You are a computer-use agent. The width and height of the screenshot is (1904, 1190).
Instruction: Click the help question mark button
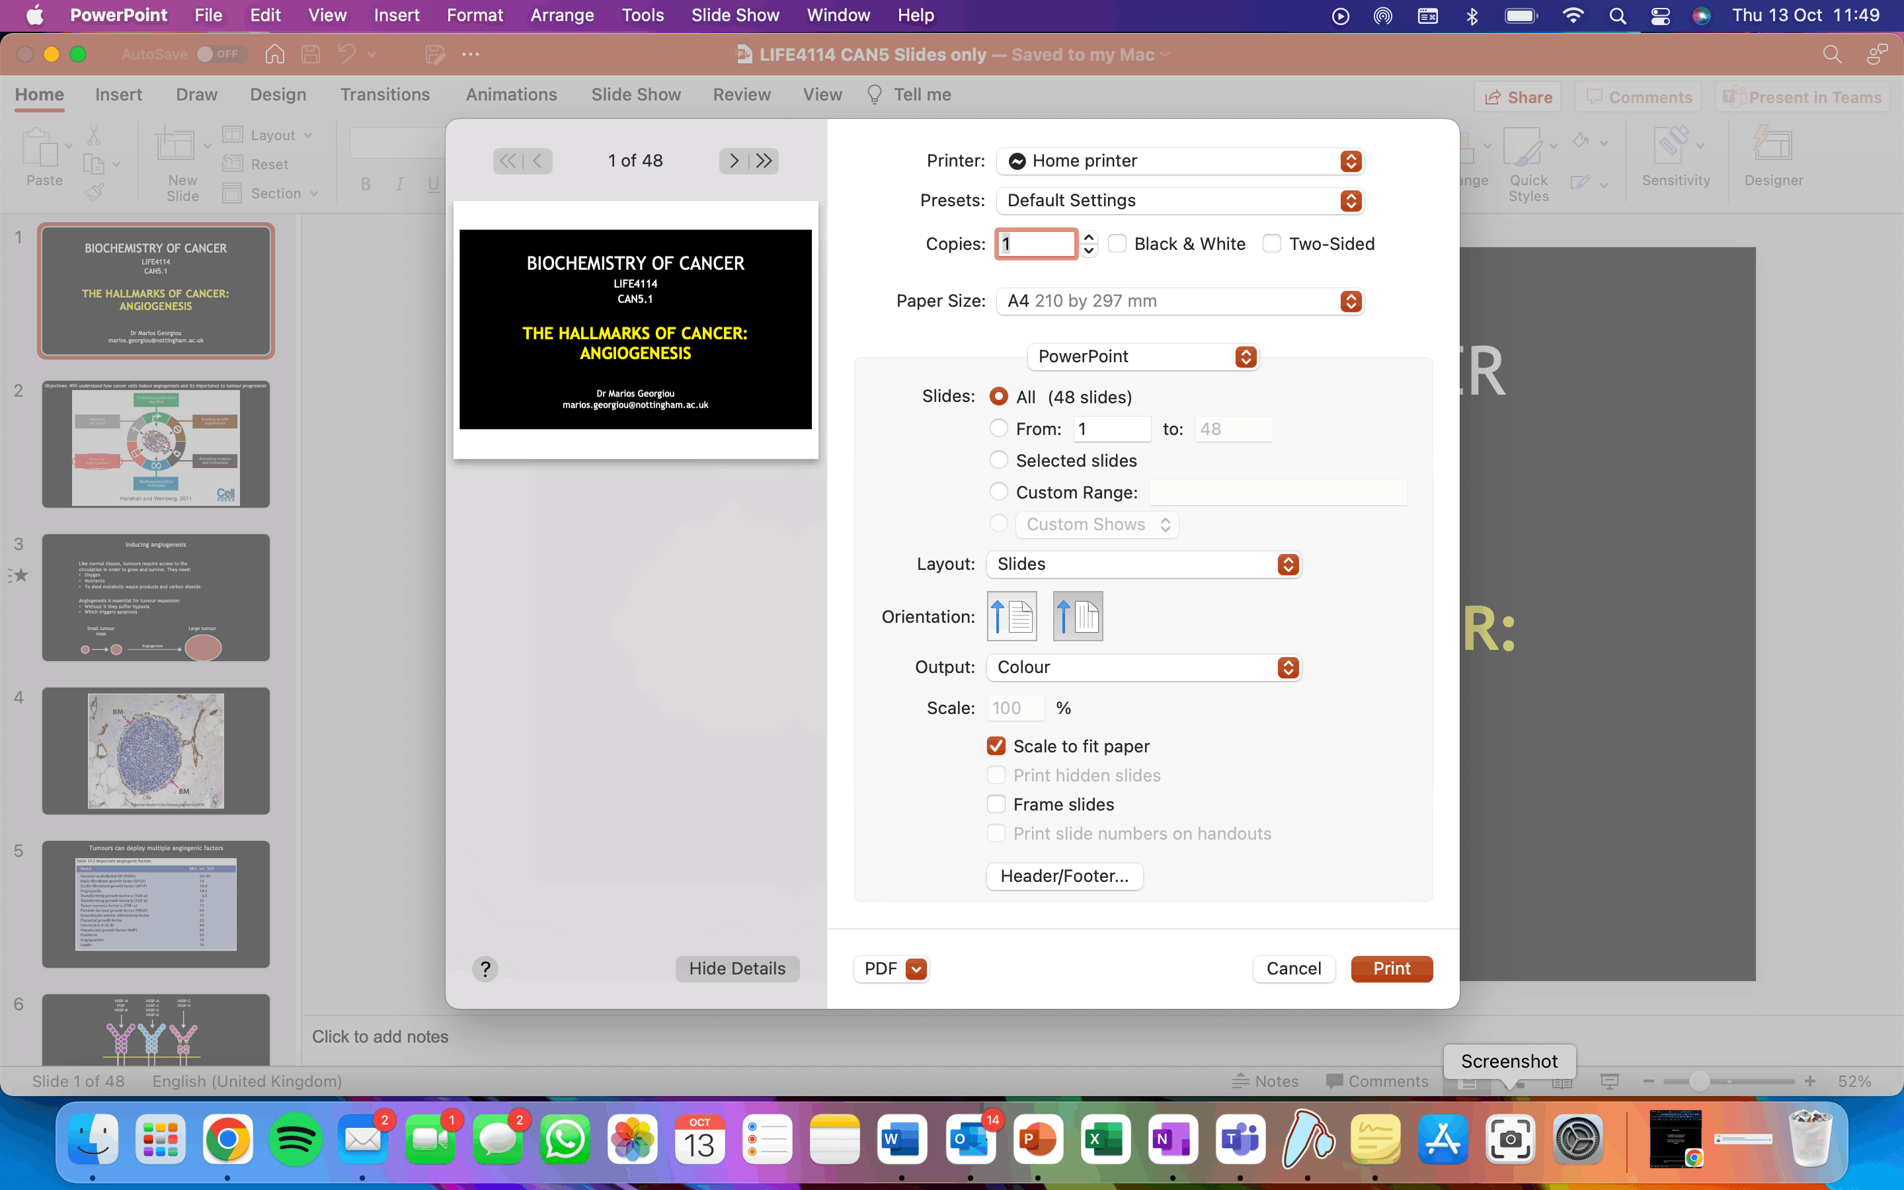click(x=485, y=969)
